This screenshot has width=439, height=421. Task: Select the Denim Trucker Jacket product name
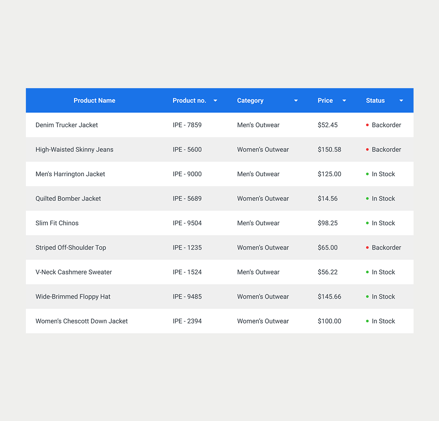(67, 125)
